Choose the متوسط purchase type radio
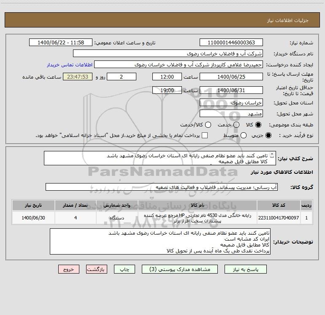The image size is (325, 315). coord(244,135)
